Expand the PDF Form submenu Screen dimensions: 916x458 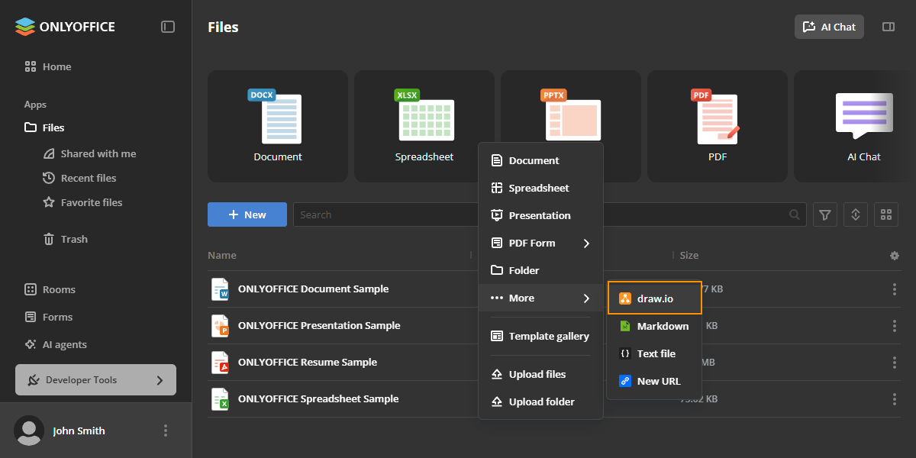pos(540,244)
